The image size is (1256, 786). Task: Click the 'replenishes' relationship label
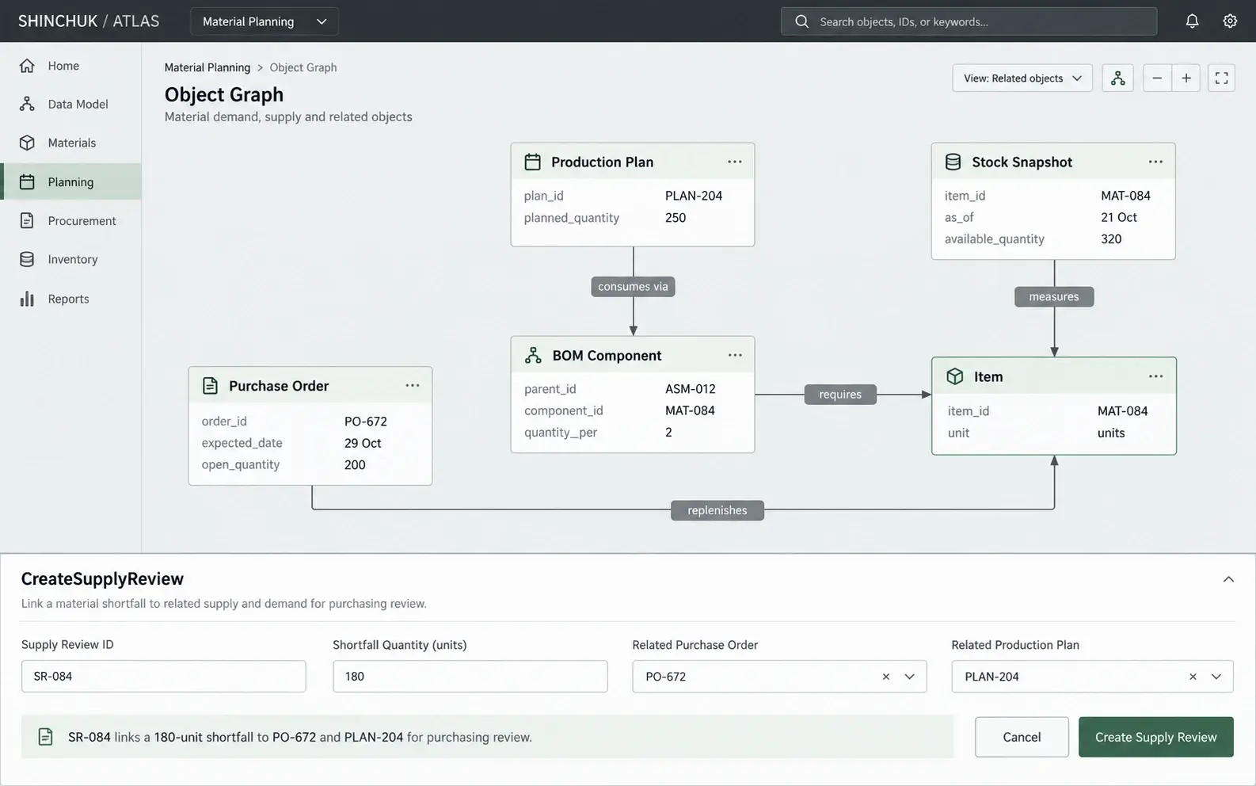point(717,510)
